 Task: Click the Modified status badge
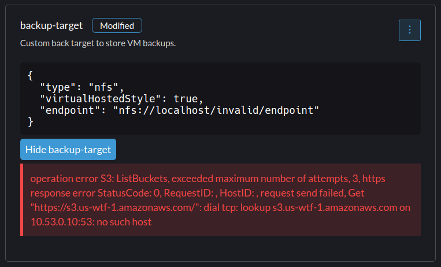(117, 25)
